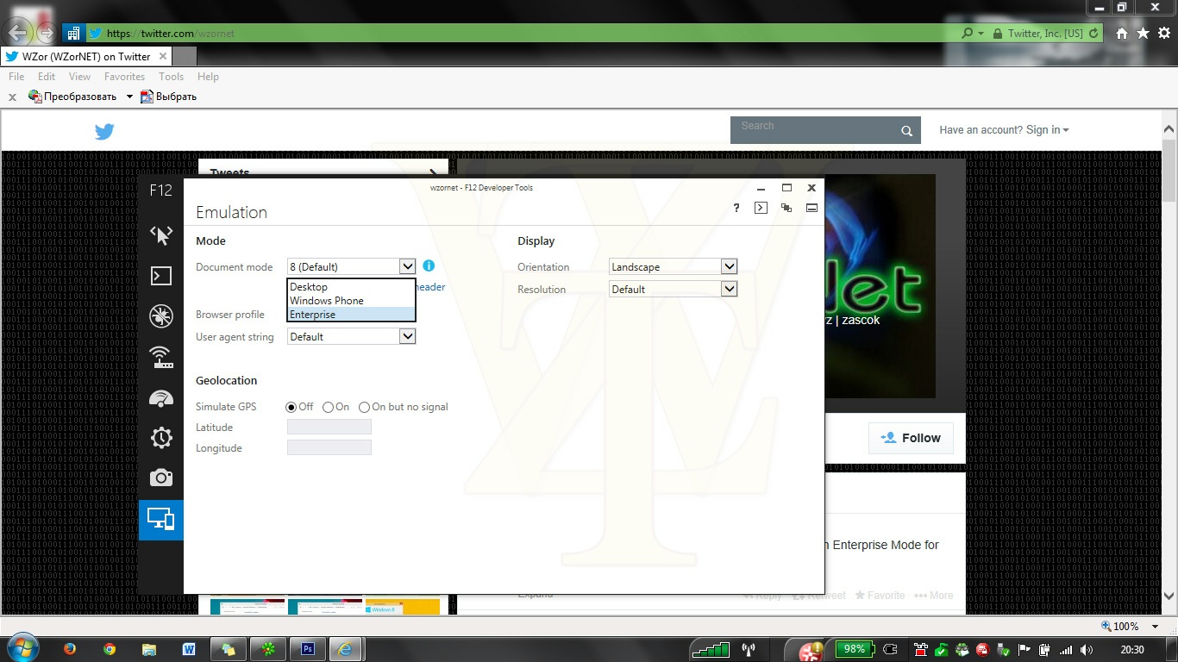Go back with the browser Back arrow
The height and width of the screenshot is (662, 1178).
pos(19,33)
